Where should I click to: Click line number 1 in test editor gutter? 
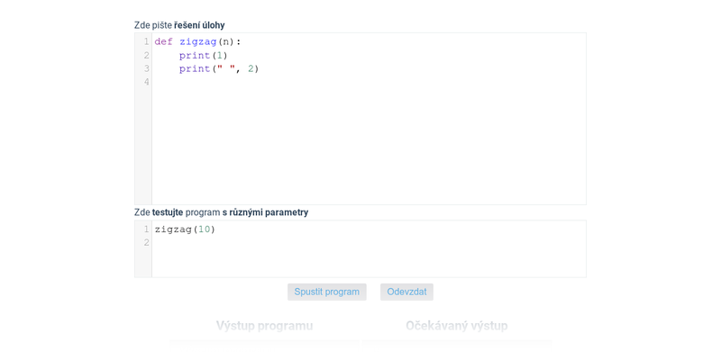146,229
